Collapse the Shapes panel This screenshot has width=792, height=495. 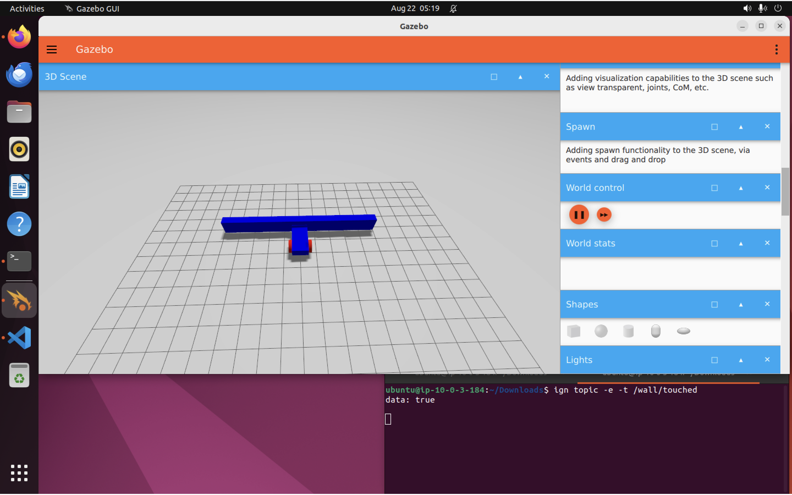pyautogui.click(x=741, y=304)
